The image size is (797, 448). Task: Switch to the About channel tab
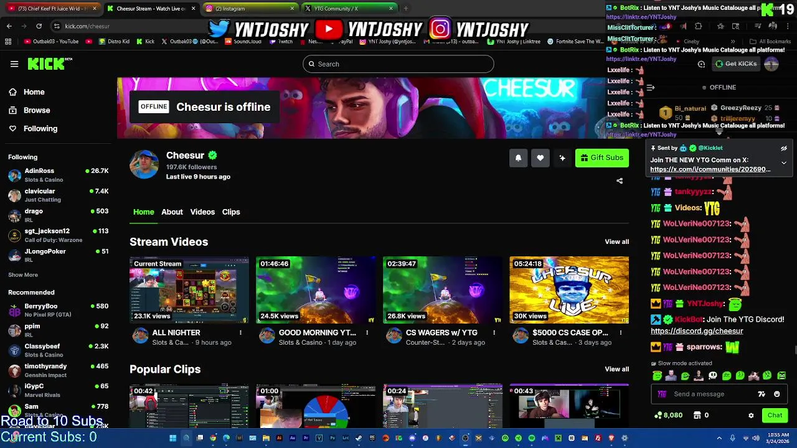(x=172, y=212)
